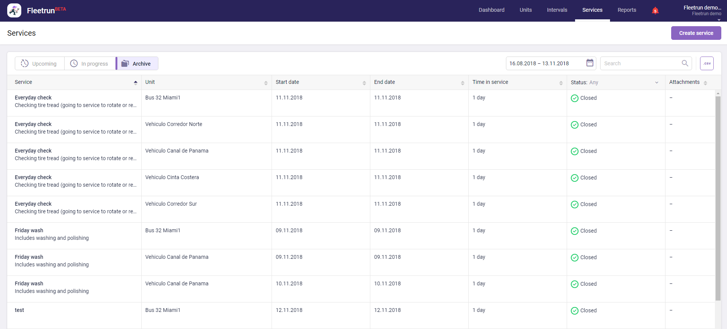Expand the Status: Any dropdown
Image resolution: width=727 pixels, height=329 pixels.
pyautogui.click(x=656, y=82)
